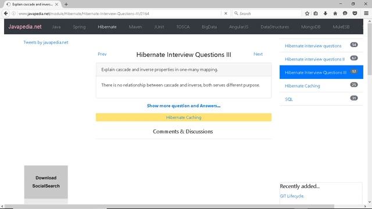Image resolution: width=372 pixels, height=209 pixels.
Task: Go to the browser home page icon
Action: click(335, 13)
